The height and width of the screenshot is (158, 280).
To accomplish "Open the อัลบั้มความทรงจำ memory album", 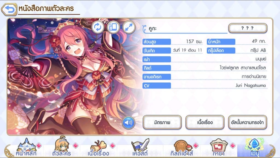I will tap(247, 122).
